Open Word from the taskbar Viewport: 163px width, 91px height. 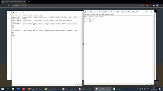pyautogui.click(x=18, y=89)
